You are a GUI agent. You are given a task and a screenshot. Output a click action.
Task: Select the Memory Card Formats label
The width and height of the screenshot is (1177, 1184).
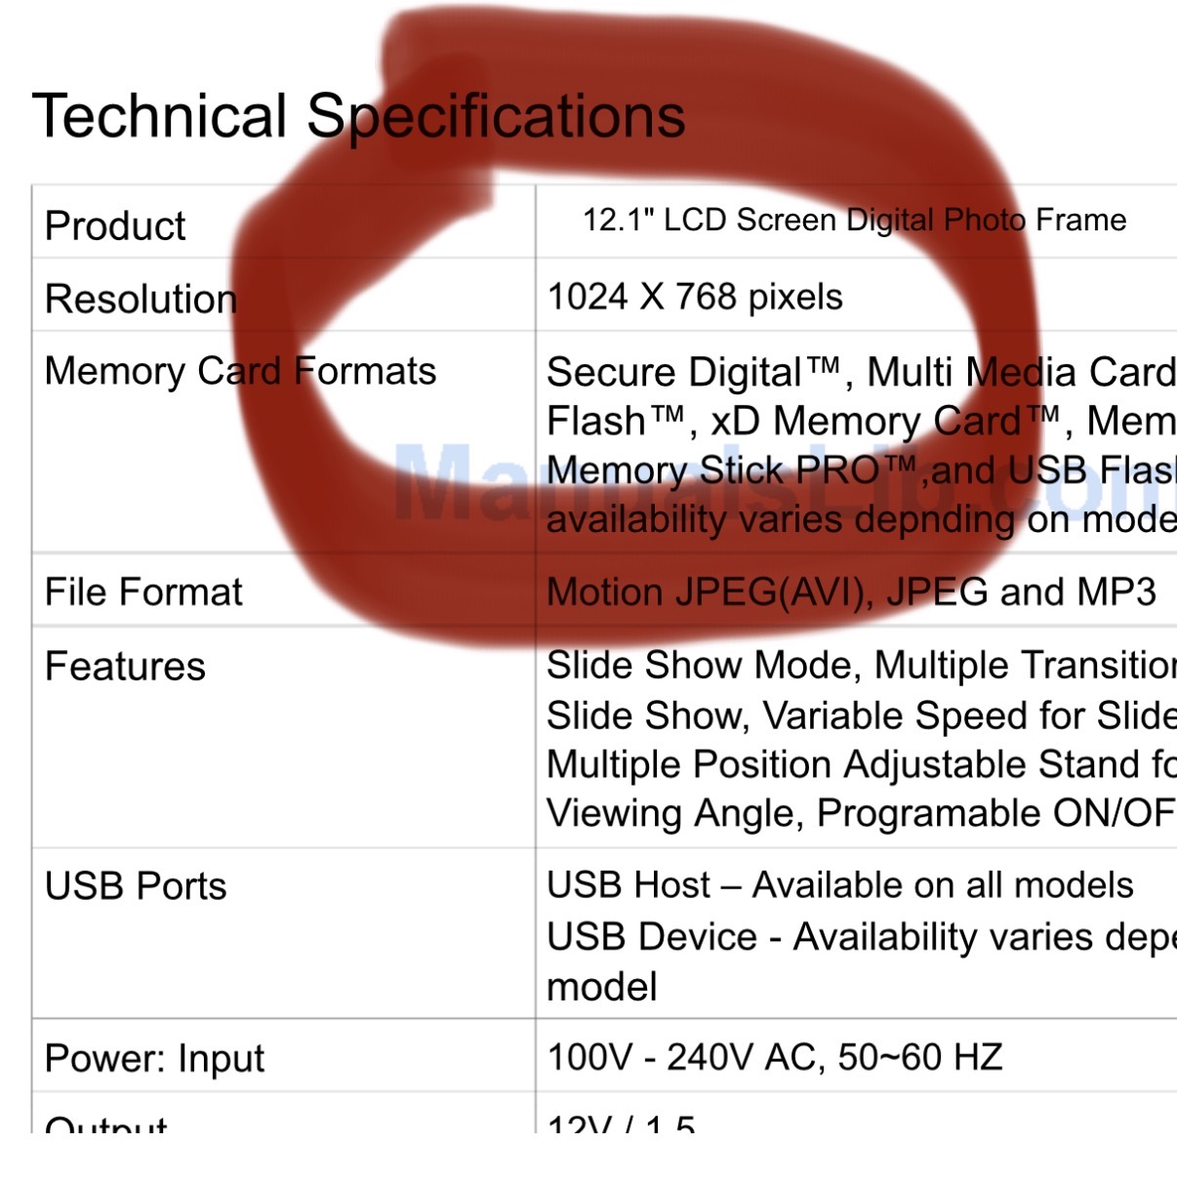[240, 371]
